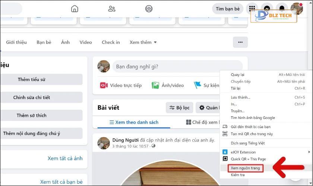Select Chế độ xem lưới view tab
Viewport: 313px width, 186px height.
pyautogui.click(x=203, y=122)
